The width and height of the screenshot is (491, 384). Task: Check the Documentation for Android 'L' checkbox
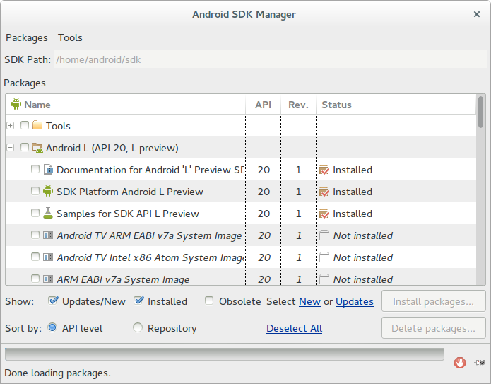(35, 169)
